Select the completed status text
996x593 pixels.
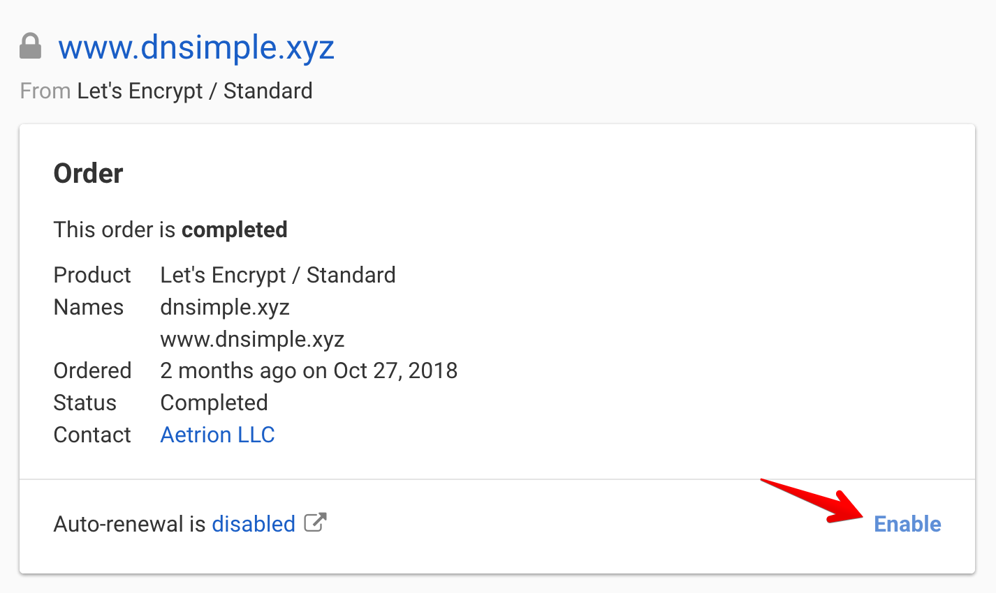[x=235, y=229]
